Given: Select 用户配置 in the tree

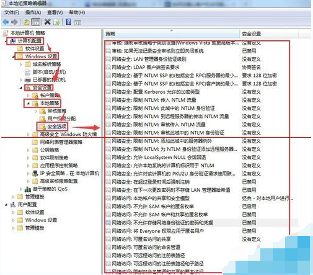Looking at the screenshot, I should point(27,204).
